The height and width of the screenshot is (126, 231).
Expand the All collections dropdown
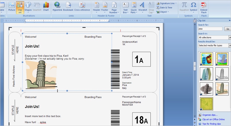[x=230, y=37]
